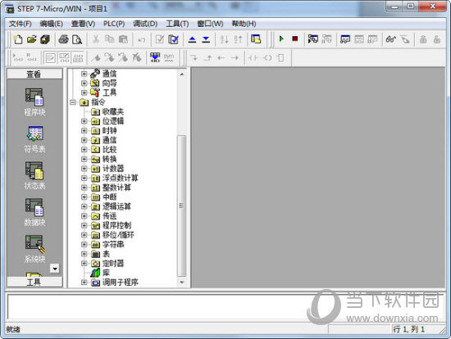This screenshot has height=339, width=451.
Task: Open the 查看(V) menu
Action: pos(83,24)
